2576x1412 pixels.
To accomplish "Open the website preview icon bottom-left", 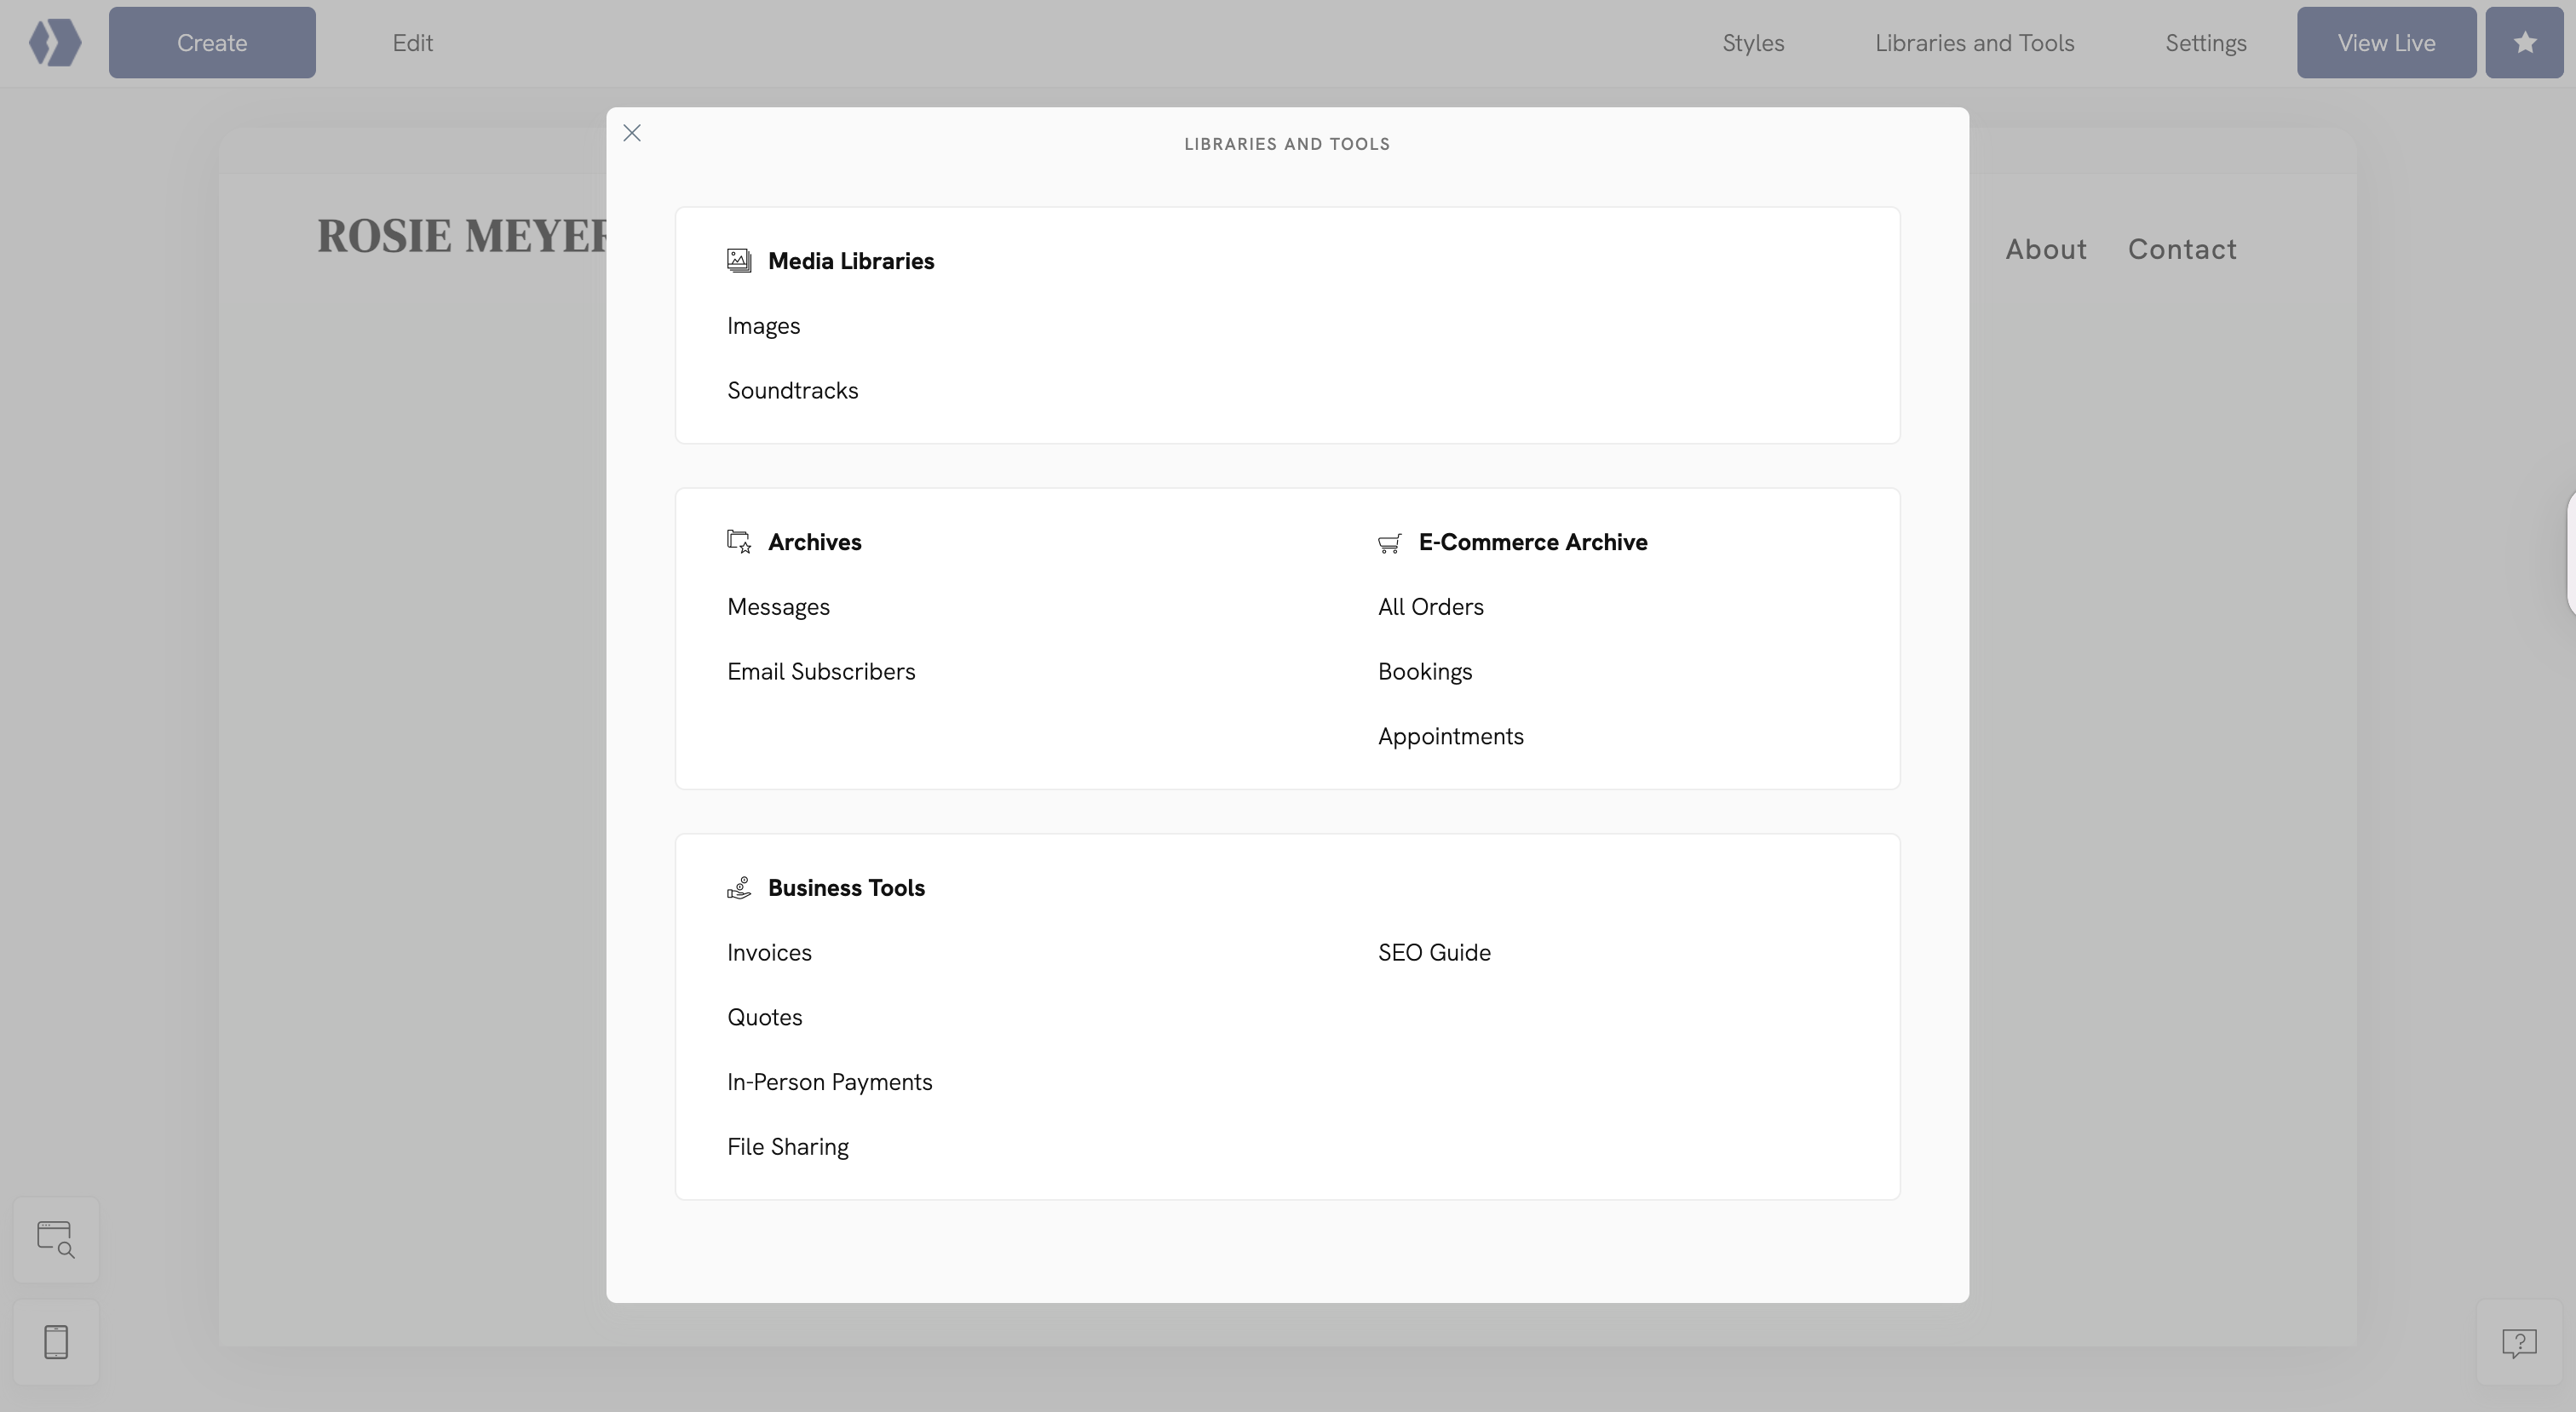I will pos(56,1239).
